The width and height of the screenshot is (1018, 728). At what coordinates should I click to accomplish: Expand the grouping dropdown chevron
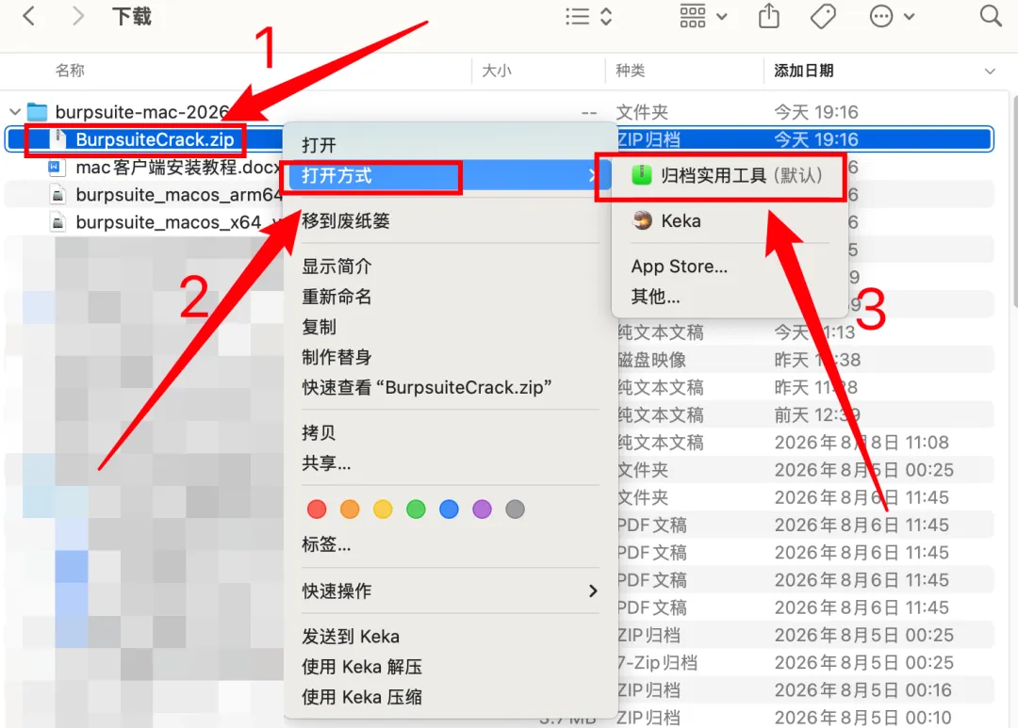pyautogui.click(x=722, y=17)
